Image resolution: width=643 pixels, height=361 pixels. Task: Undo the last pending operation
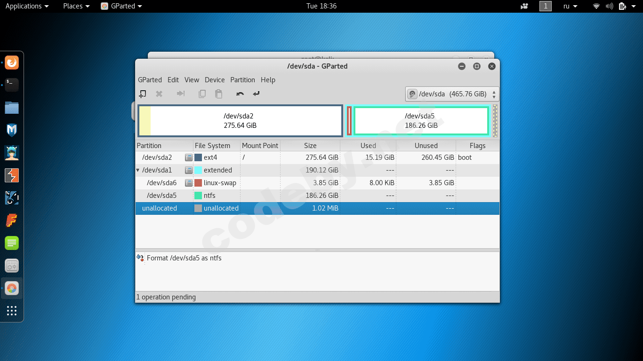(240, 94)
